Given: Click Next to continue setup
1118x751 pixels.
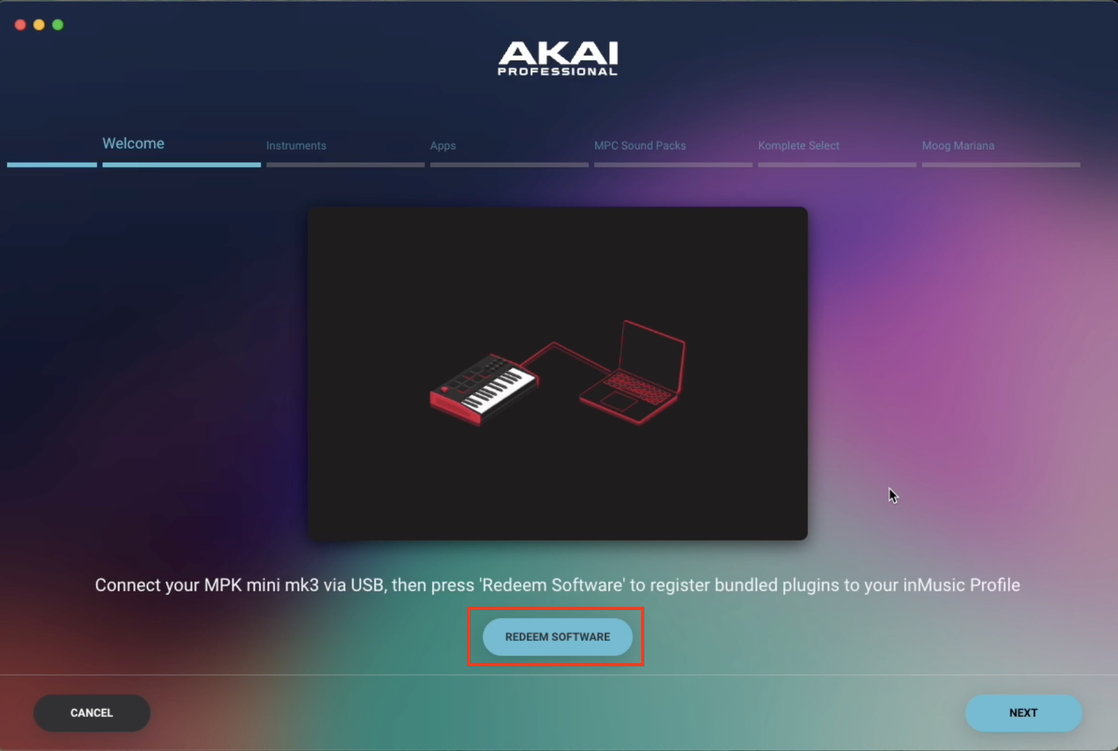Looking at the screenshot, I should [1023, 712].
